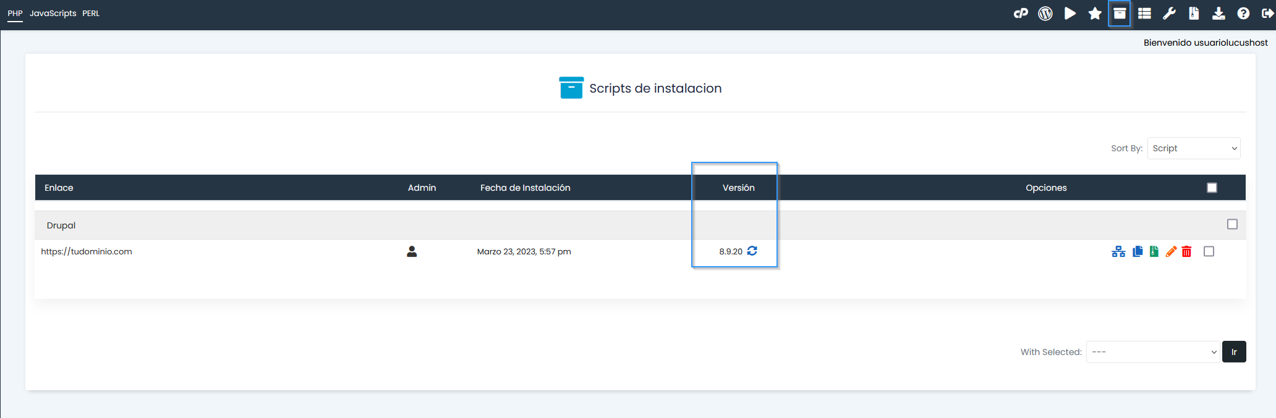Open the task list icon
Screen dimensions: 1276x418
1144,14
